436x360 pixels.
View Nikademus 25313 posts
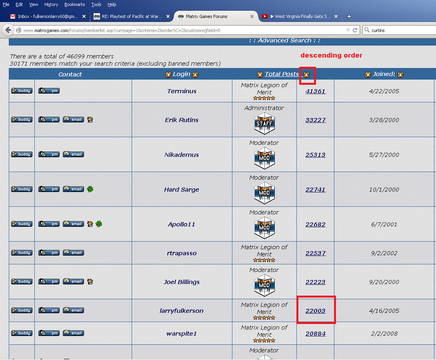[315, 155]
